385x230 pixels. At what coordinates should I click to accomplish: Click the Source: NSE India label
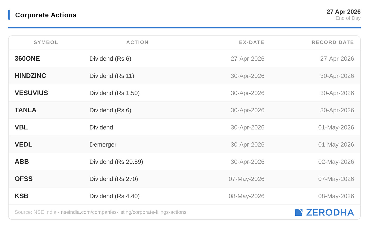(35, 212)
